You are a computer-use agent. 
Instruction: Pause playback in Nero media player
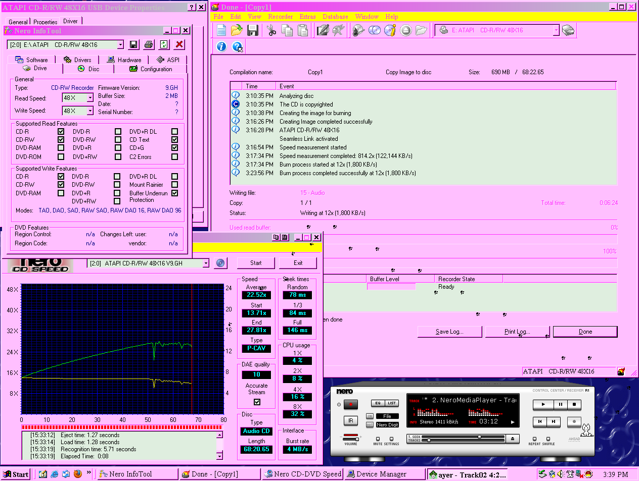point(561,404)
